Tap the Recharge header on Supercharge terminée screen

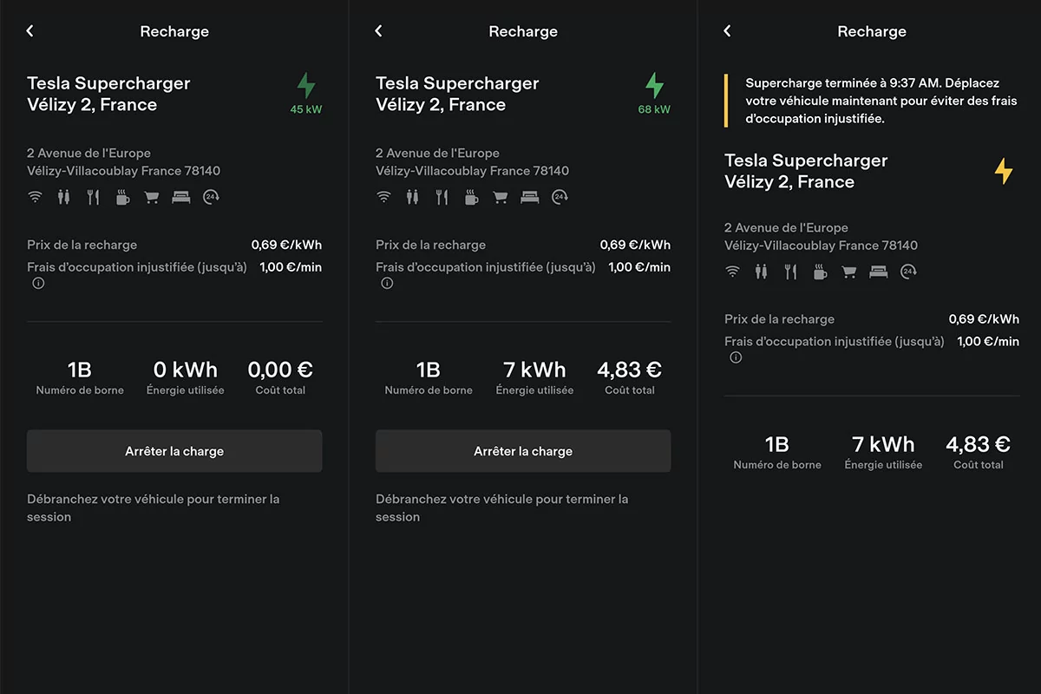pos(872,31)
